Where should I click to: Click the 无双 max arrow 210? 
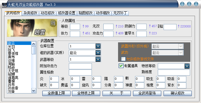coord(119,26)
